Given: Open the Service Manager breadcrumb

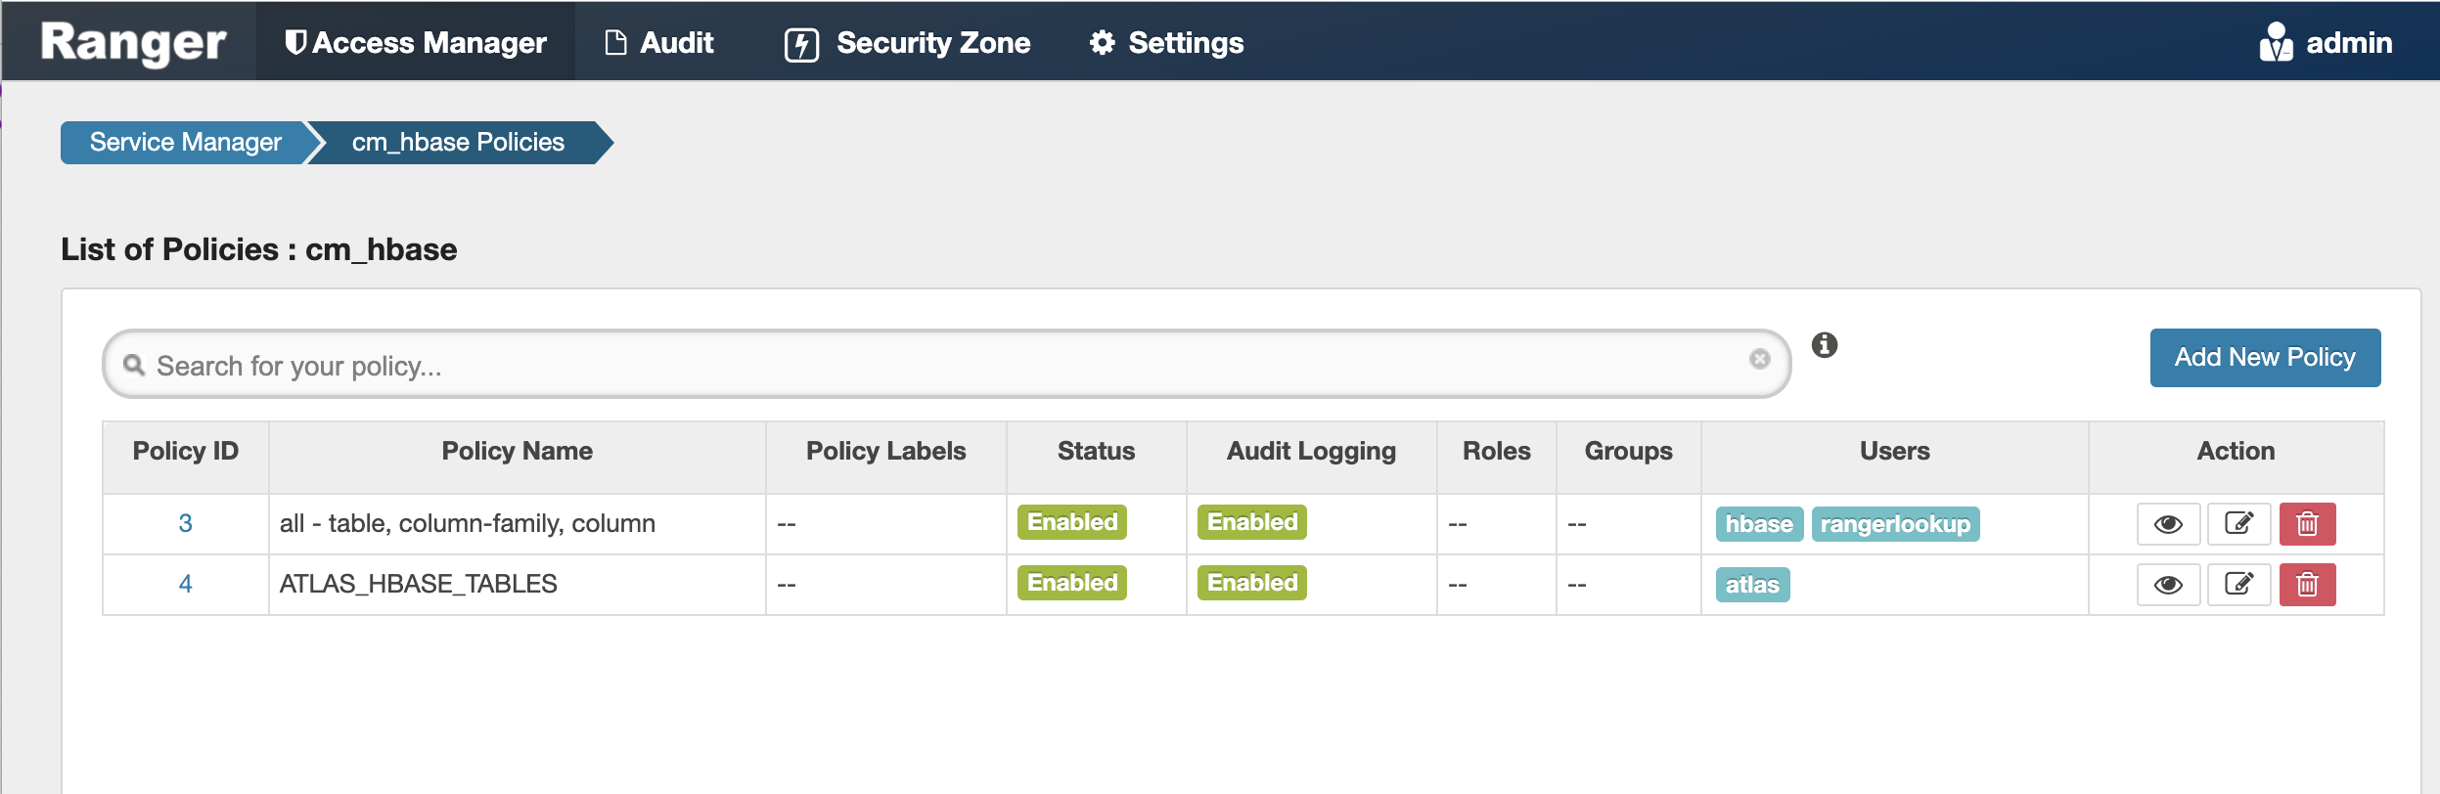Looking at the screenshot, I should point(183,142).
